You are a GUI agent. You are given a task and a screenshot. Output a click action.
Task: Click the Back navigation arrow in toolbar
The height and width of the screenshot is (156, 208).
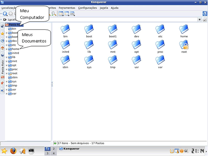[5, 14]
